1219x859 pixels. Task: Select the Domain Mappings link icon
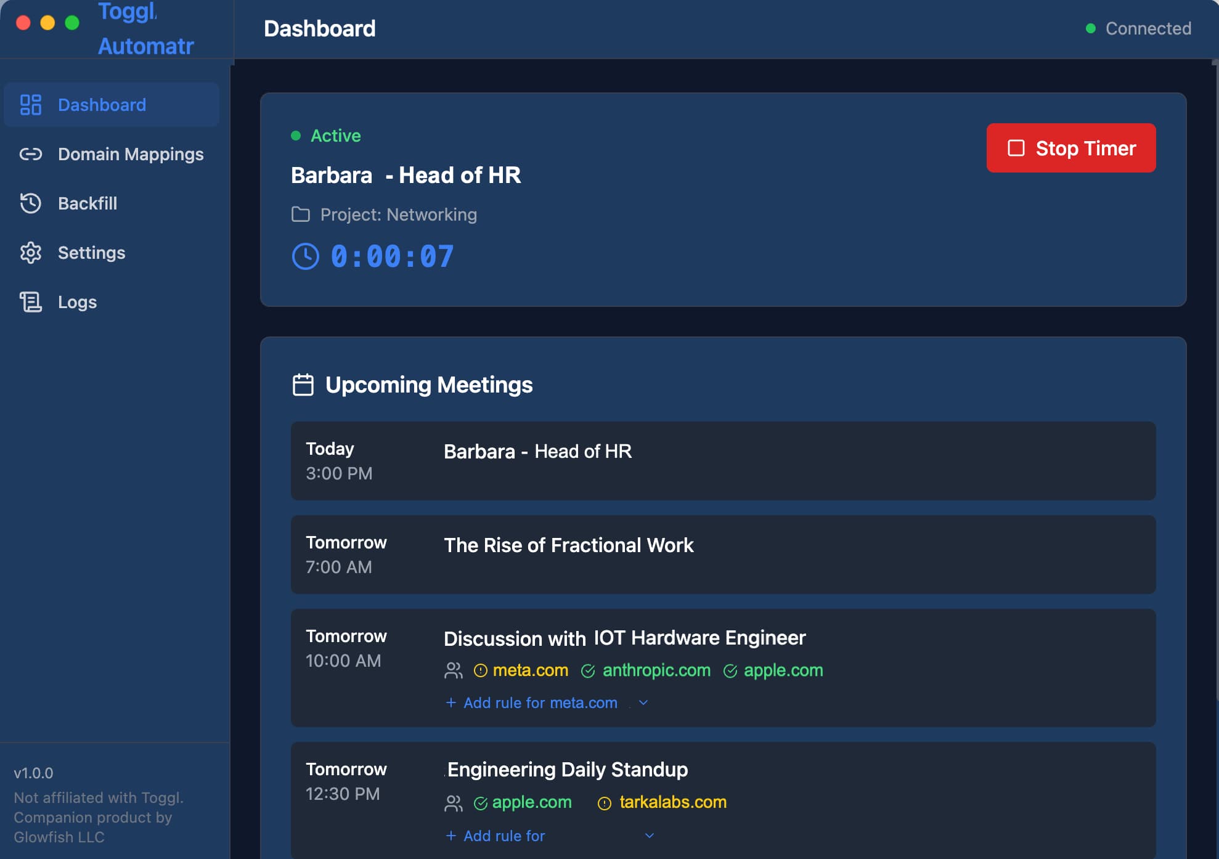pos(31,154)
